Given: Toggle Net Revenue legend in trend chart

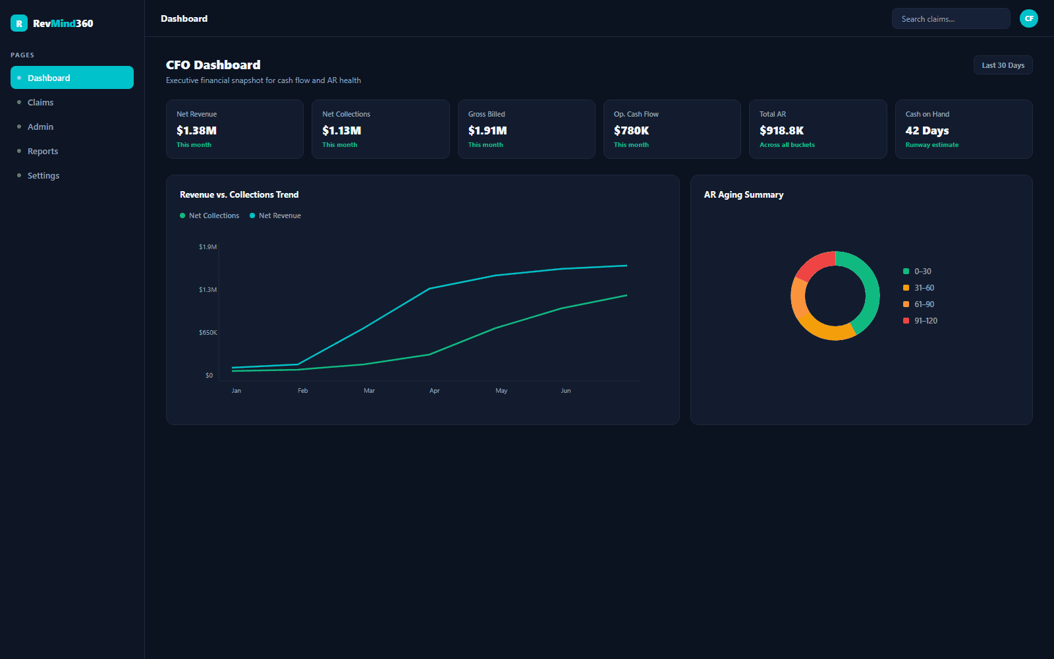Looking at the screenshot, I should [x=275, y=215].
